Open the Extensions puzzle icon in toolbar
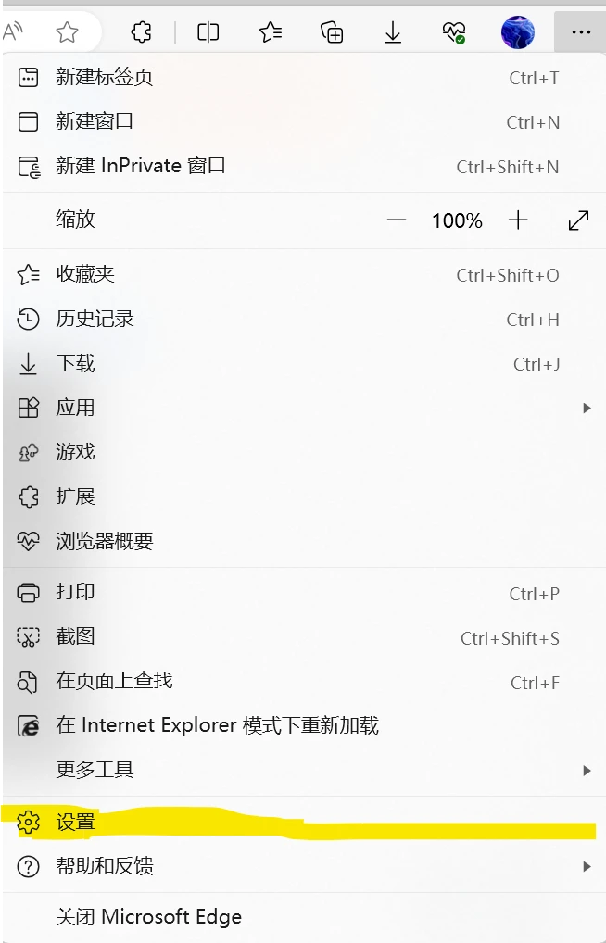The width and height of the screenshot is (606, 943). (x=142, y=31)
